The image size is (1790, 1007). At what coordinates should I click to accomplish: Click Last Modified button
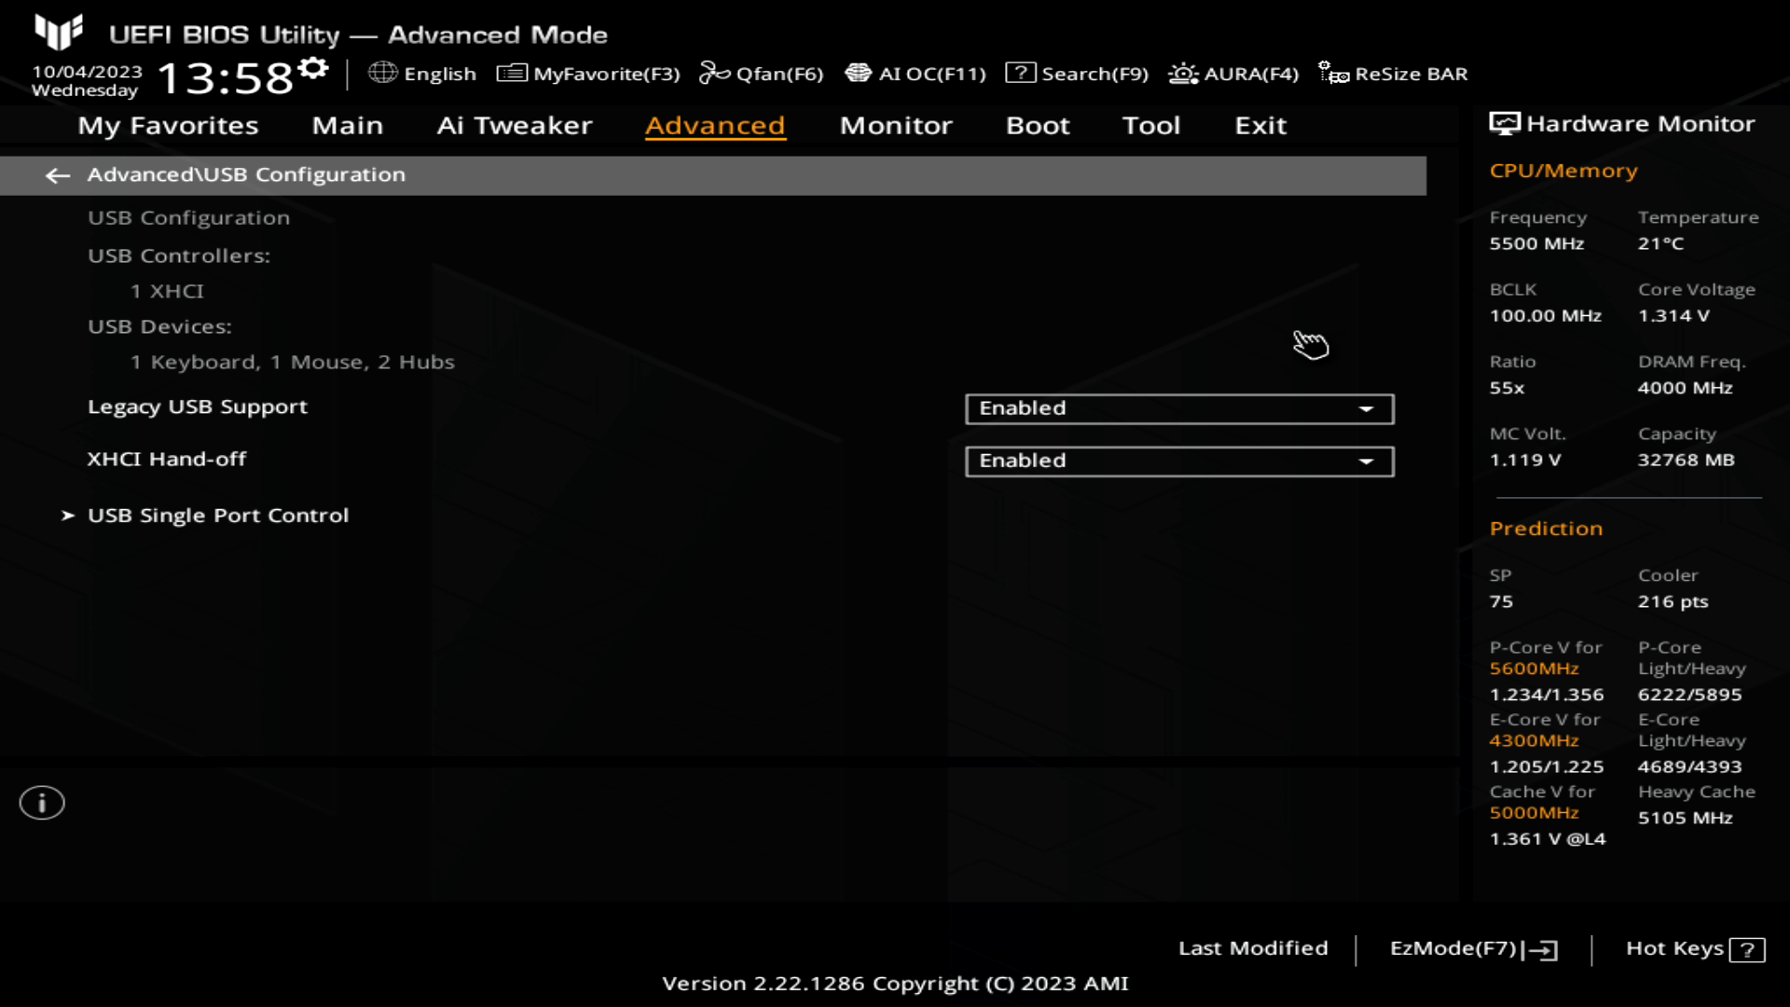click(x=1253, y=948)
